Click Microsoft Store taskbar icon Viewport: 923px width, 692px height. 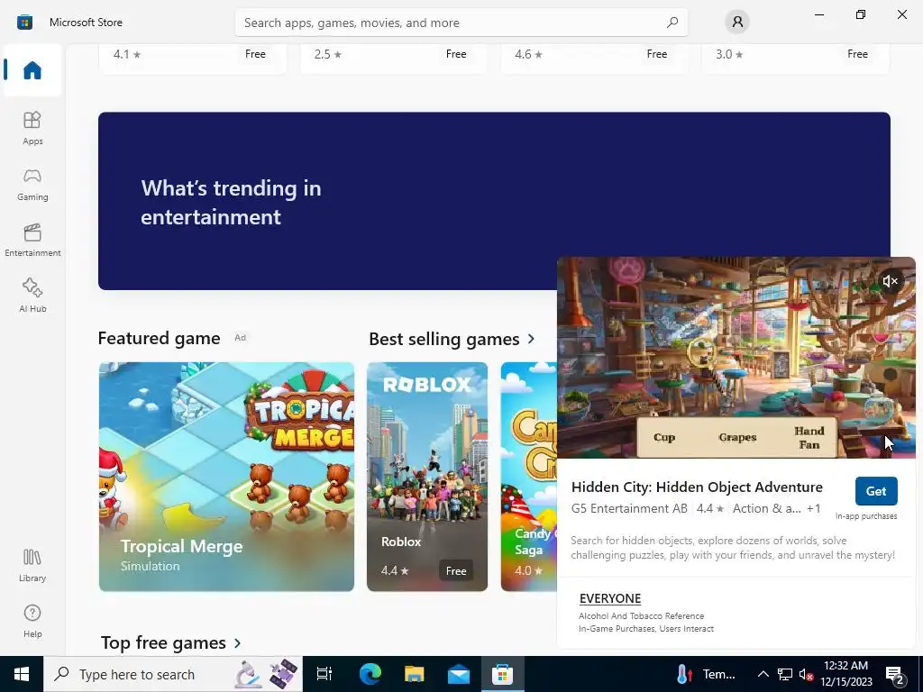tap(503, 674)
